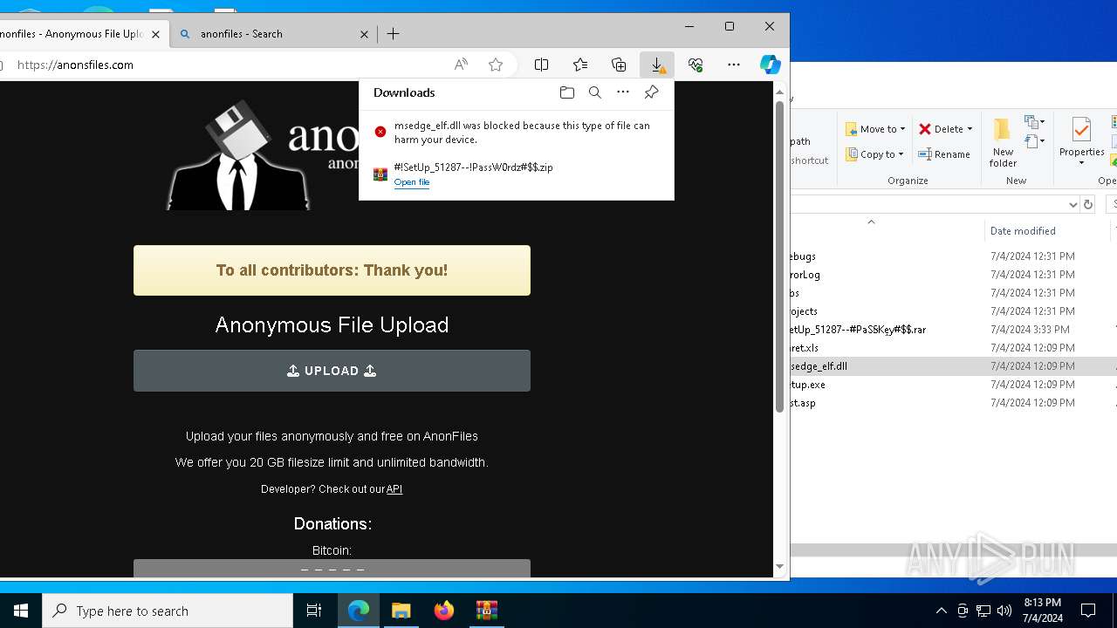Click the UPLOAD button

point(332,371)
